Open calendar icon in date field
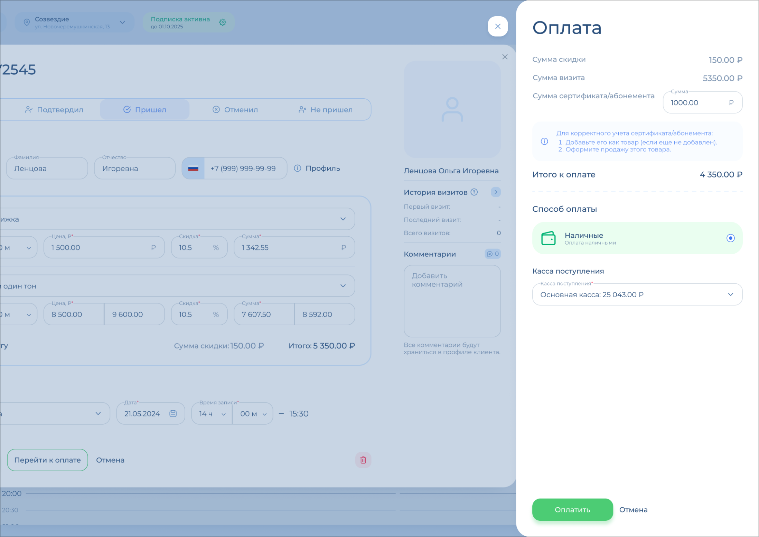 [173, 413]
